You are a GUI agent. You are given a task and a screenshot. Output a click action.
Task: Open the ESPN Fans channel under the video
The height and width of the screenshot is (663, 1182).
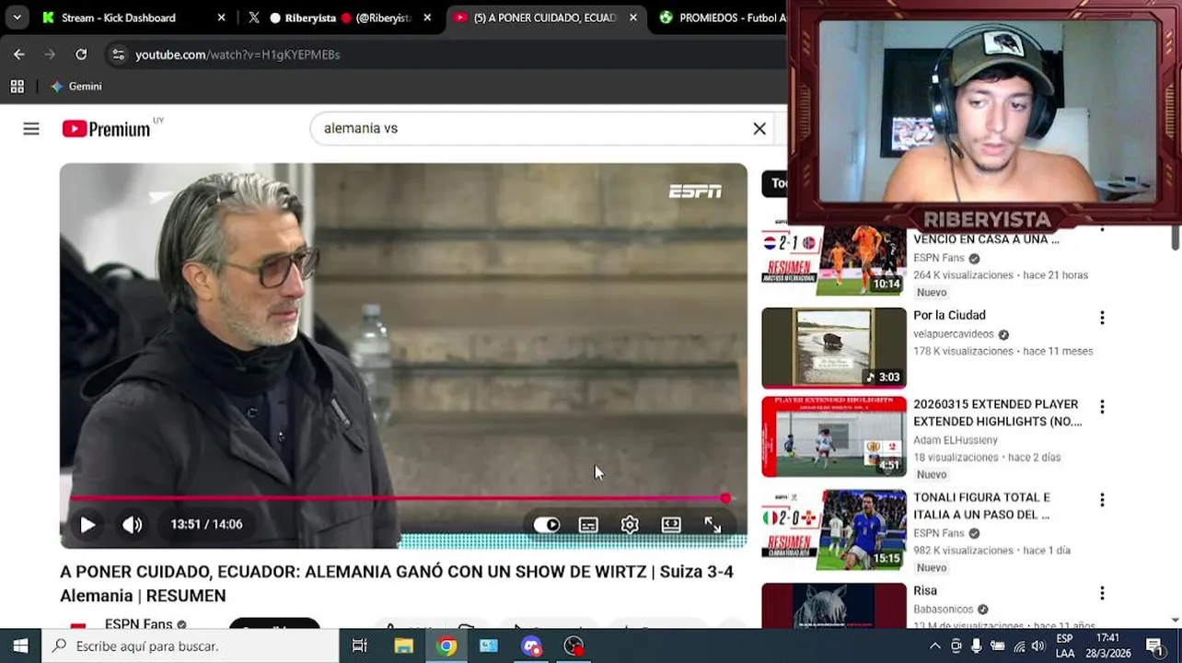[x=138, y=623]
